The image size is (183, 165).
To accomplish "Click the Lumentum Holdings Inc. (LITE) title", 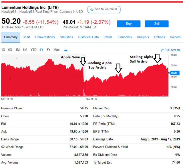I will [30, 8].
